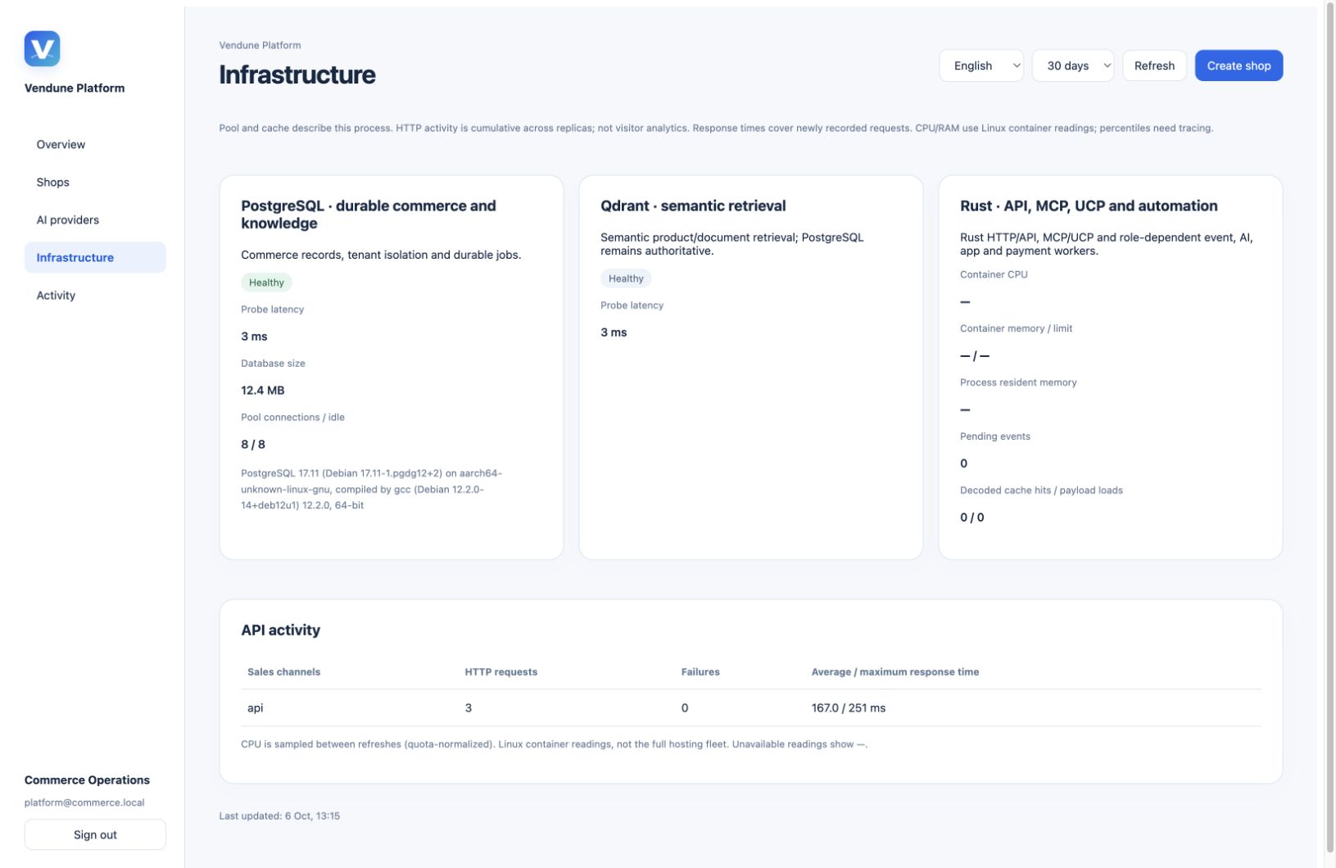1336x868 pixels.
Task: Click the Create shop button
Action: (x=1239, y=66)
